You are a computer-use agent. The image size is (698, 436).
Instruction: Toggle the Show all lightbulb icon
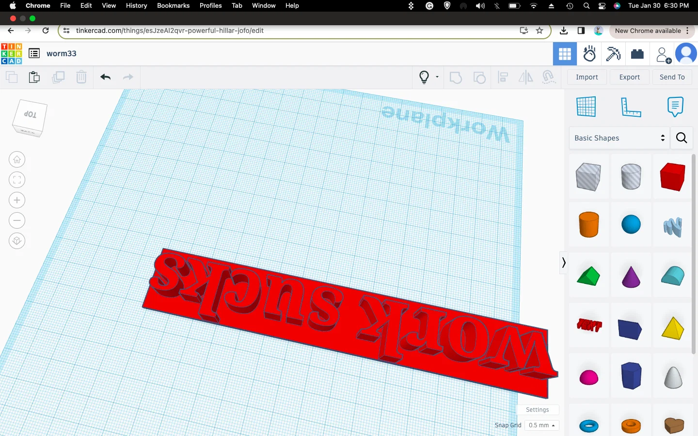[424, 77]
